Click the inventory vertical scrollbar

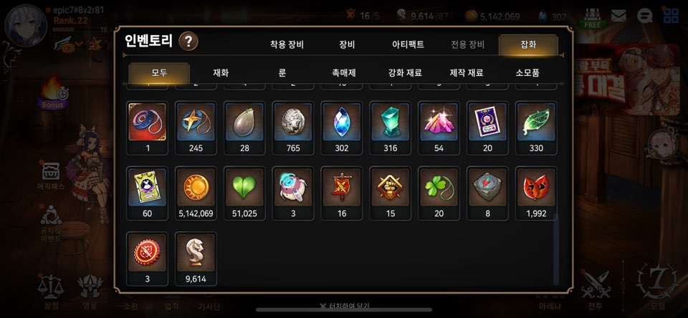click(x=556, y=249)
